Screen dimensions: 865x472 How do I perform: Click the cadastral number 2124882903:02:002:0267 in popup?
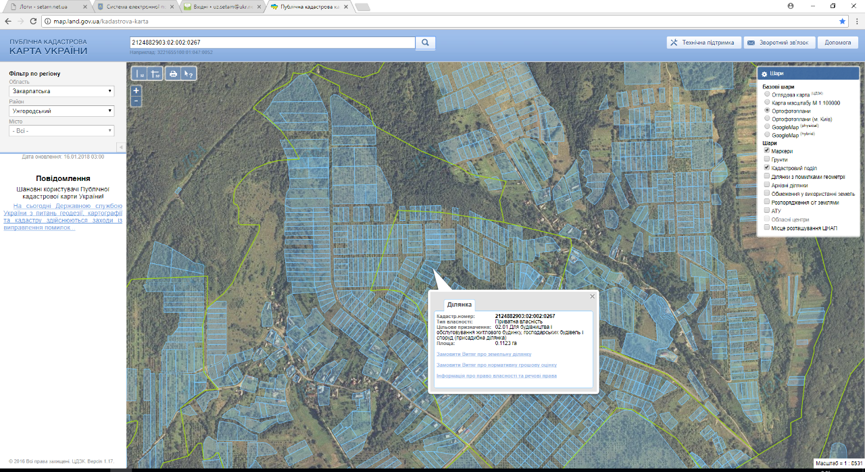coord(525,316)
